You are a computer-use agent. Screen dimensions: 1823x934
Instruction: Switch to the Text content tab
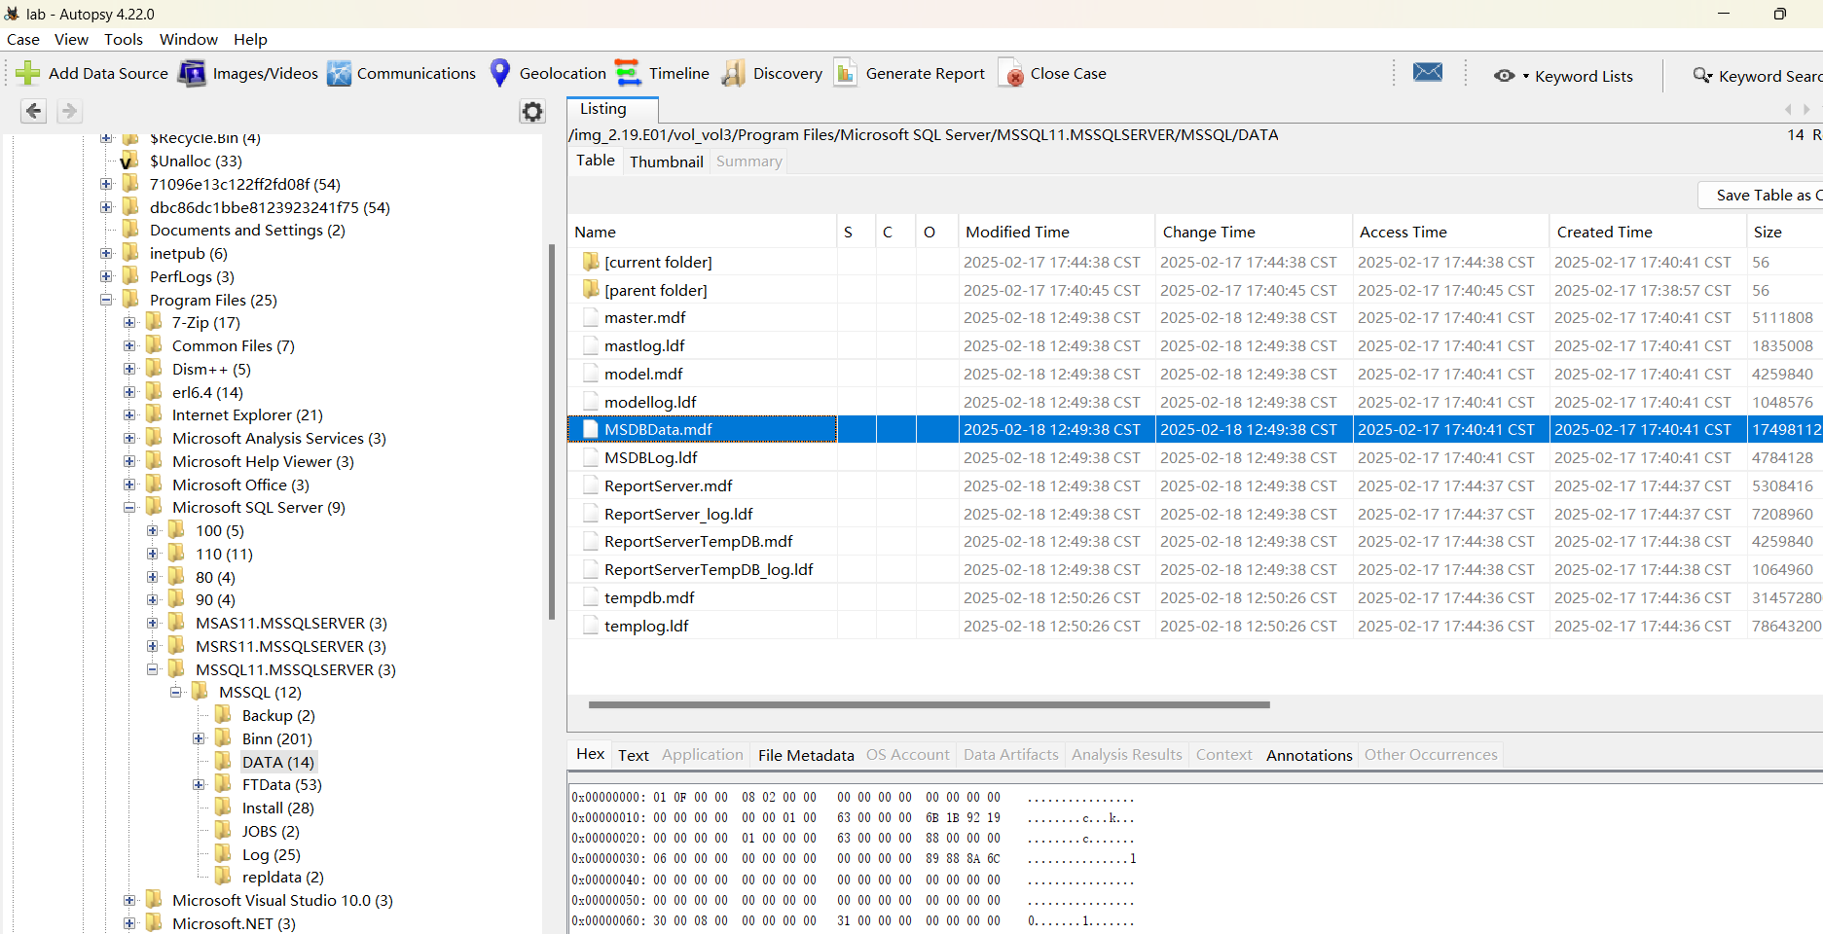point(634,755)
